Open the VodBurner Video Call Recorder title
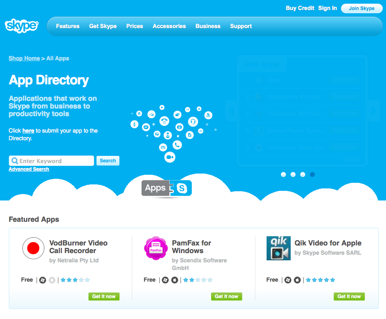 pyautogui.click(x=78, y=247)
